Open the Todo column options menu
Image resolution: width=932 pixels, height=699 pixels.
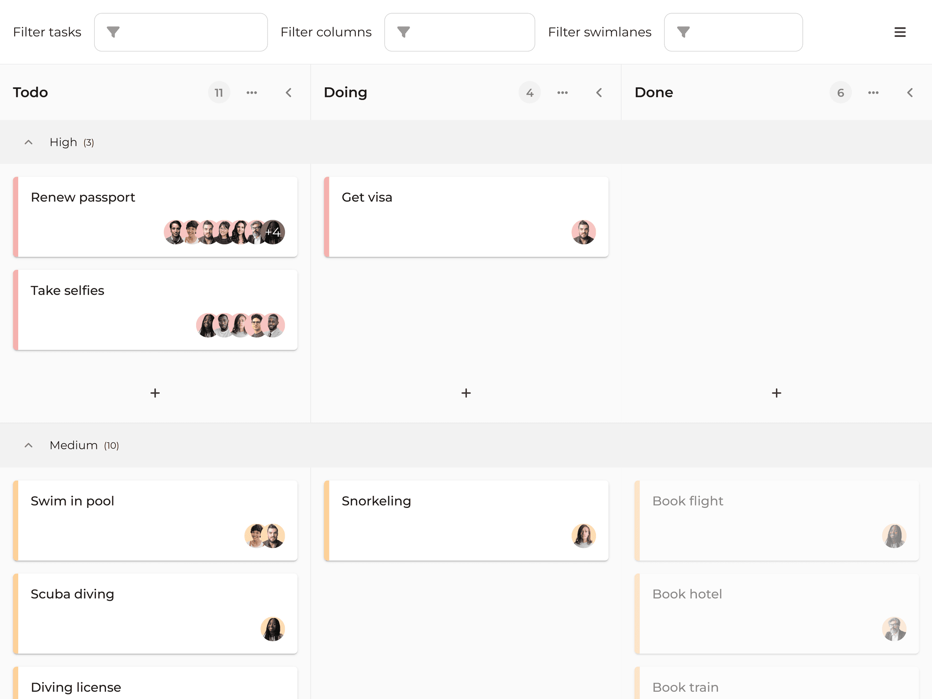[x=252, y=92]
